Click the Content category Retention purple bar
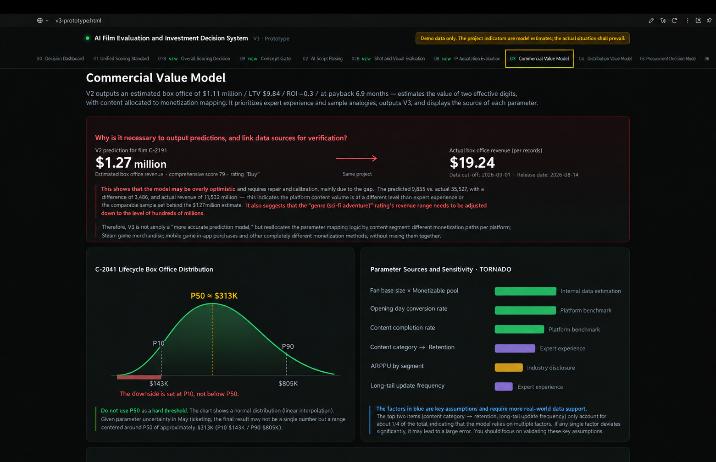Viewport: 716px width, 462px height. (x=515, y=348)
